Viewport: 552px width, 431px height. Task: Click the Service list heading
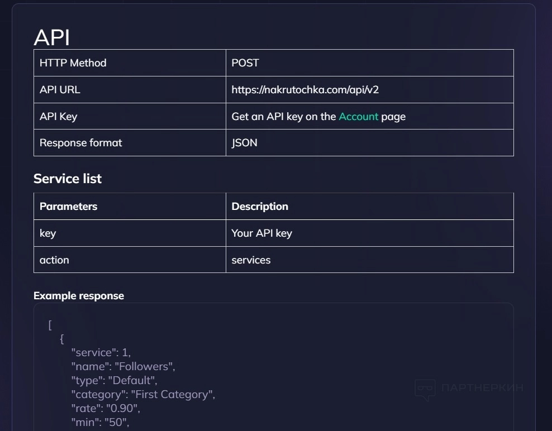pos(68,179)
